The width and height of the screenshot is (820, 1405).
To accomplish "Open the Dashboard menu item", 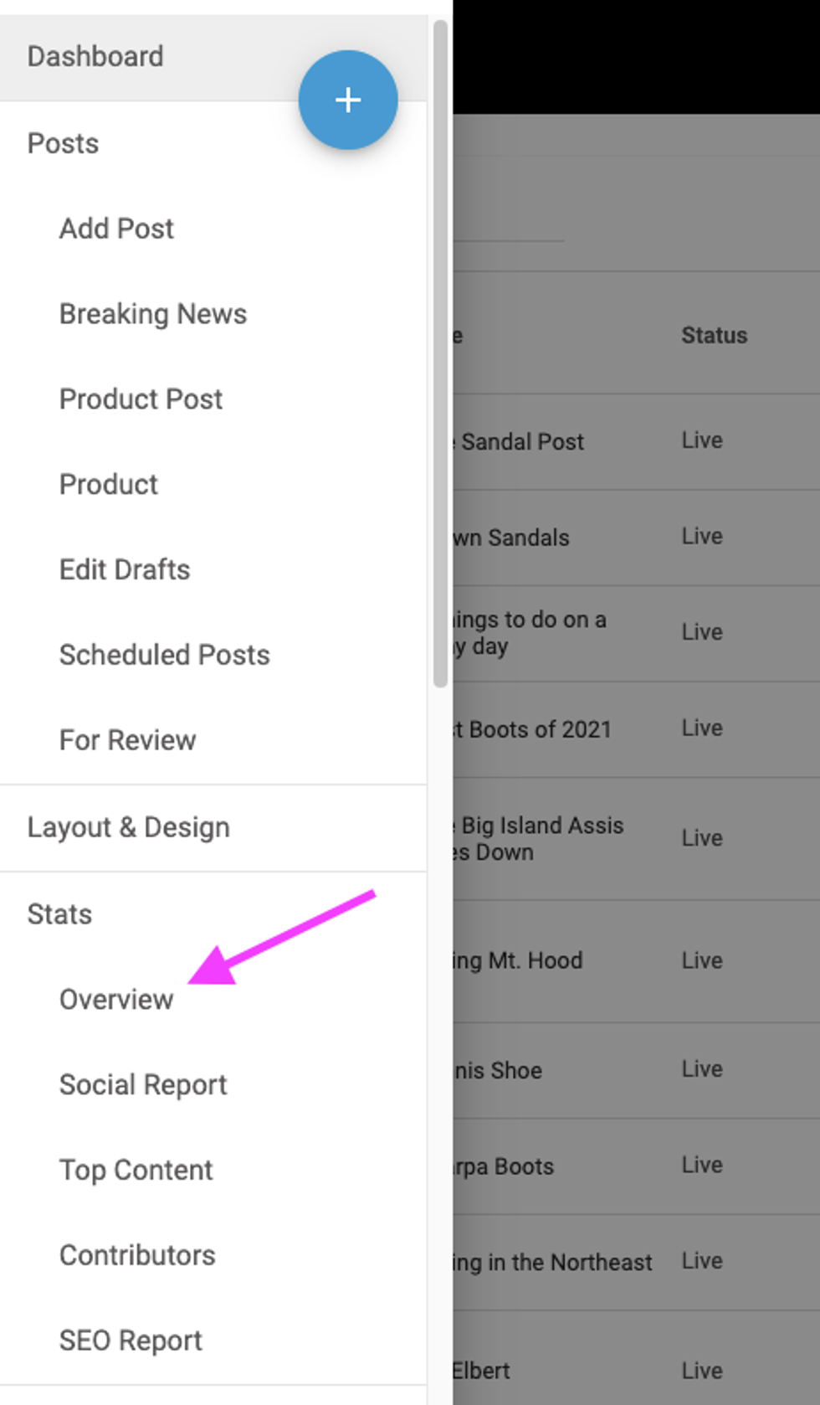I will tap(95, 57).
